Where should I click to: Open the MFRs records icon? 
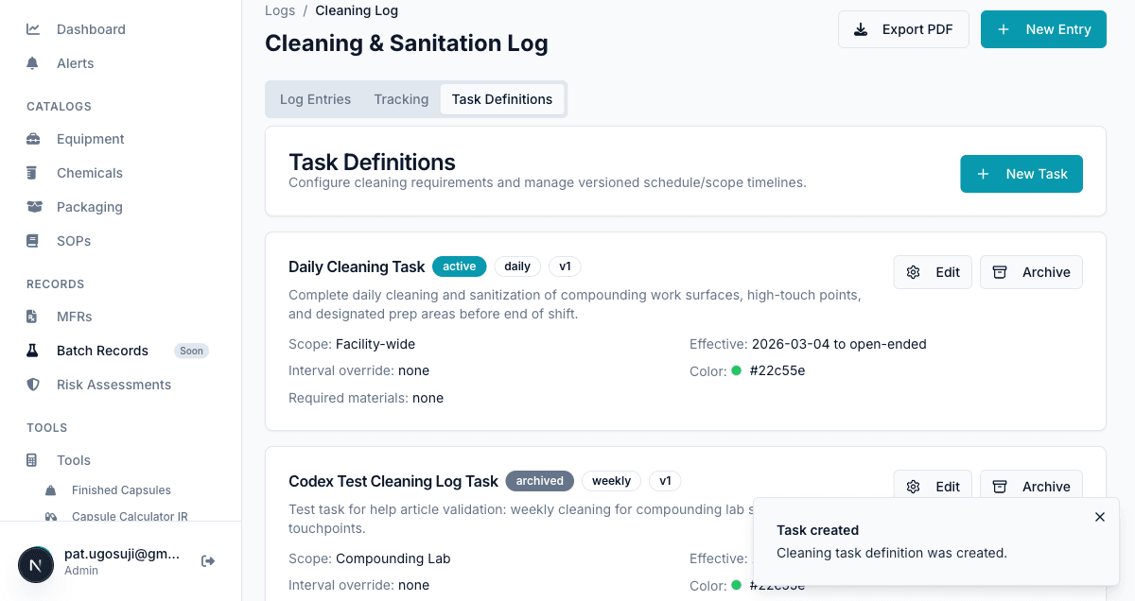point(32,317)
